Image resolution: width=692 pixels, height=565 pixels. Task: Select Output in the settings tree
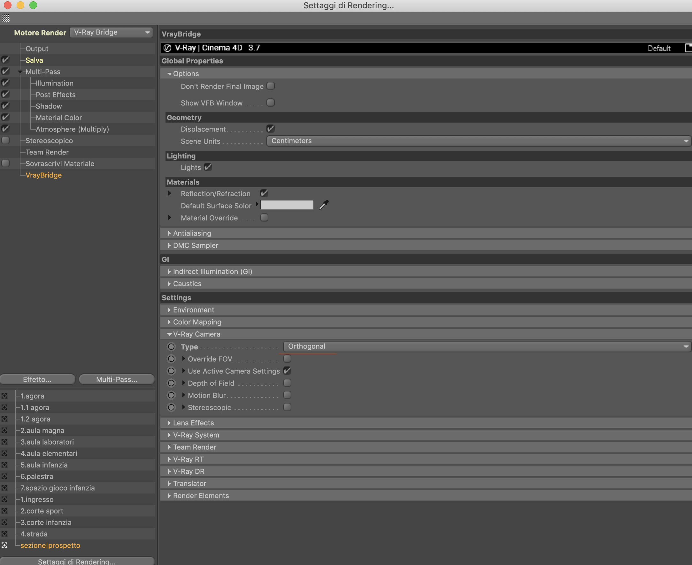point(37,49)
